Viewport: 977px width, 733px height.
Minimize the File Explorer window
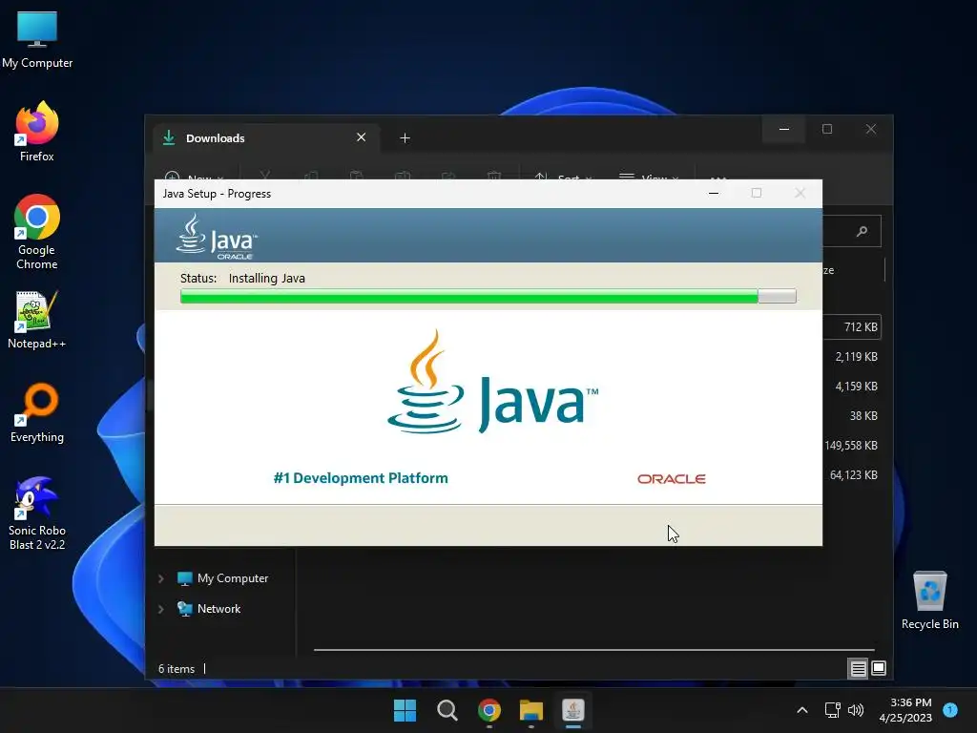(784, 129)
